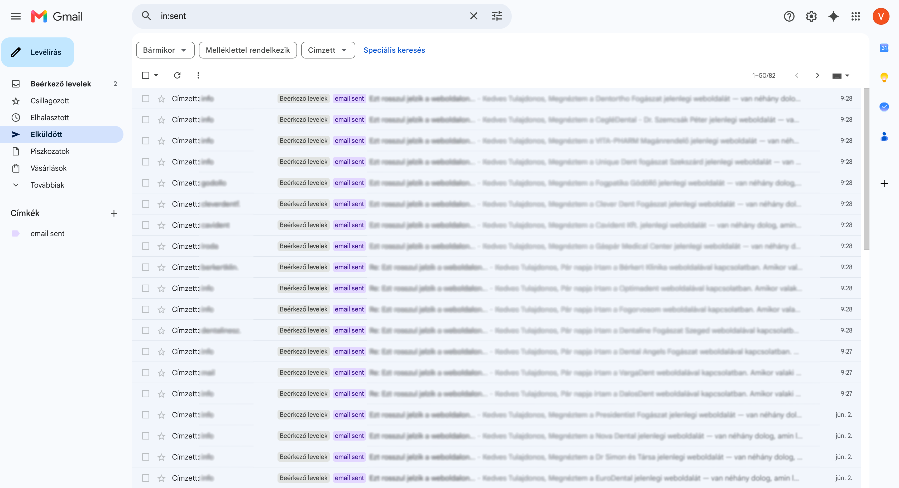
Task: Go to the previous page of results
Action: tap(796, 75)
